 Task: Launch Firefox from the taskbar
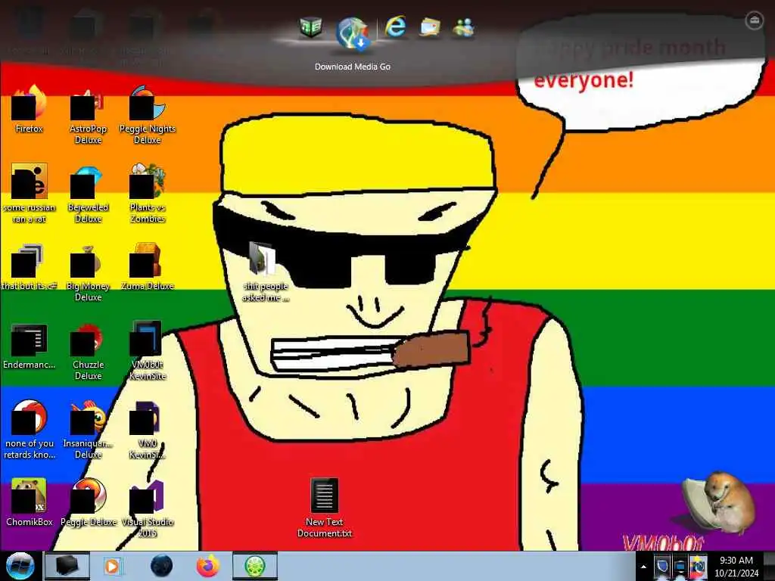click(x=208, y=566)
